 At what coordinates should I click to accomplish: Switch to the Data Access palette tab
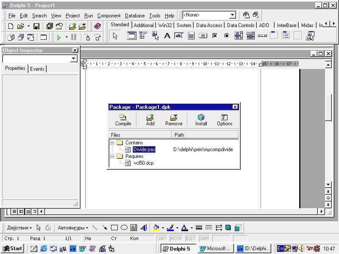pyautogui.click(x=209, y=25)
